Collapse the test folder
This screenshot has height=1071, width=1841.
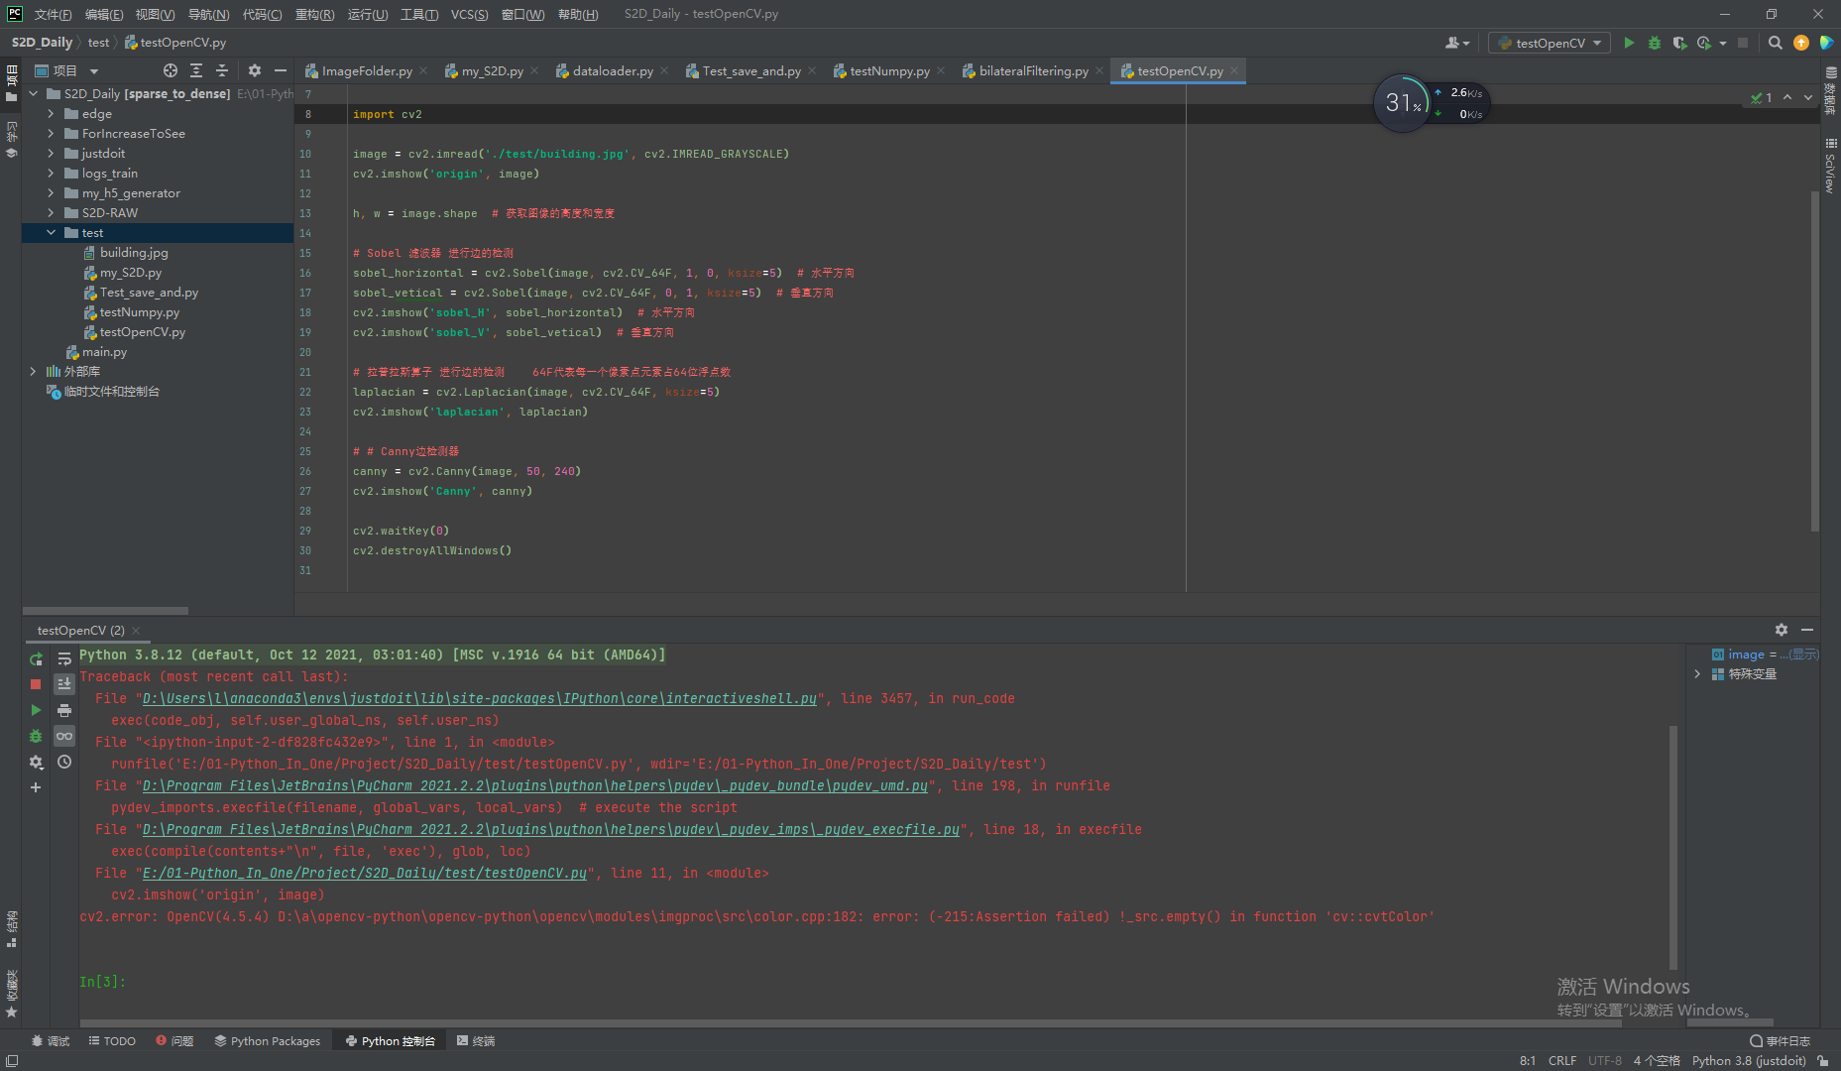51,233
